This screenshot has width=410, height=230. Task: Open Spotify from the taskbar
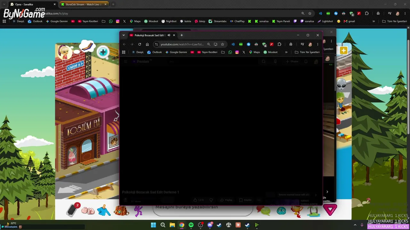(191, 225)
